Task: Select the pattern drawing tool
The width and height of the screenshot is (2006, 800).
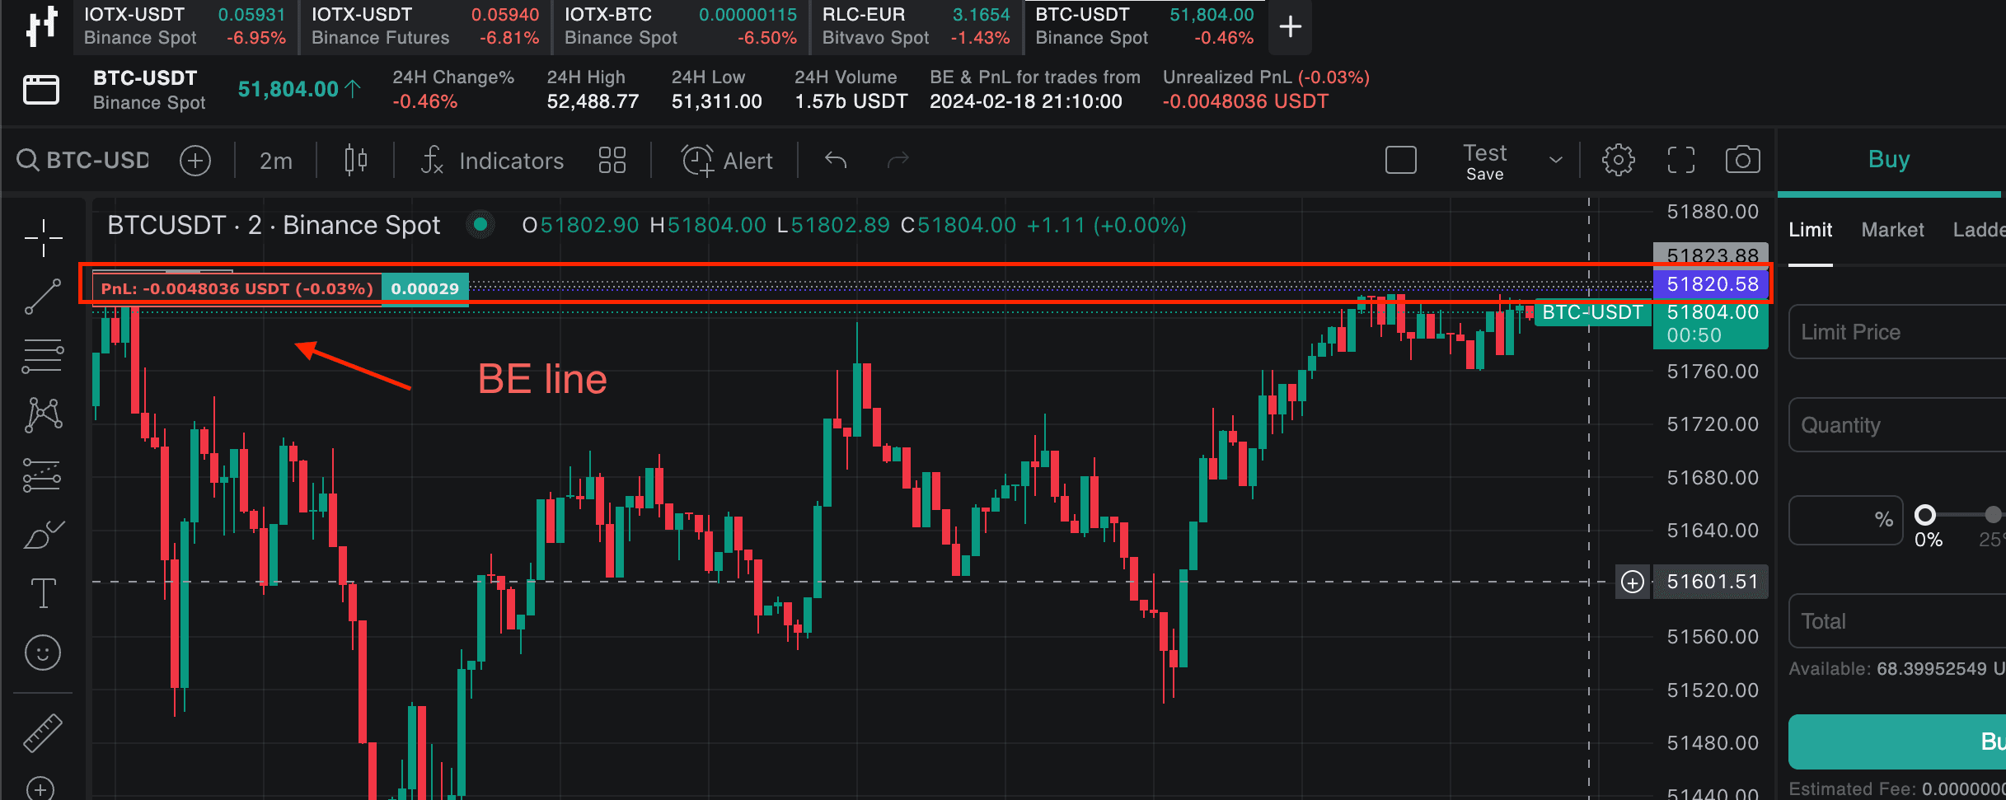Action: point(43,414)
